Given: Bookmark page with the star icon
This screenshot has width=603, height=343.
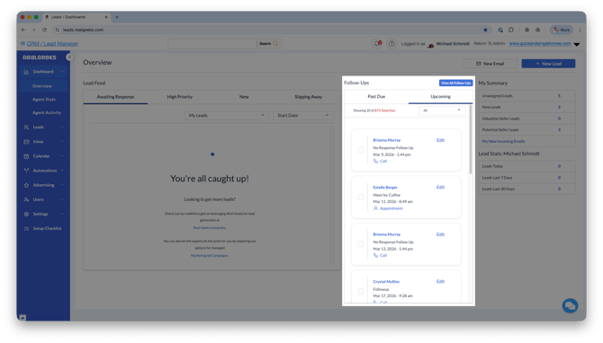Looking at the screenshot, I should [485, 30].
